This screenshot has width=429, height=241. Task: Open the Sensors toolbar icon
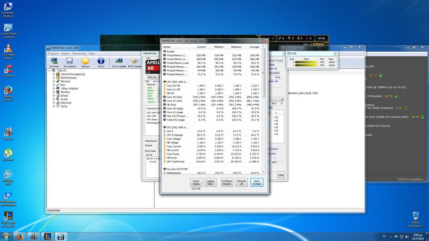click(85, 62)
